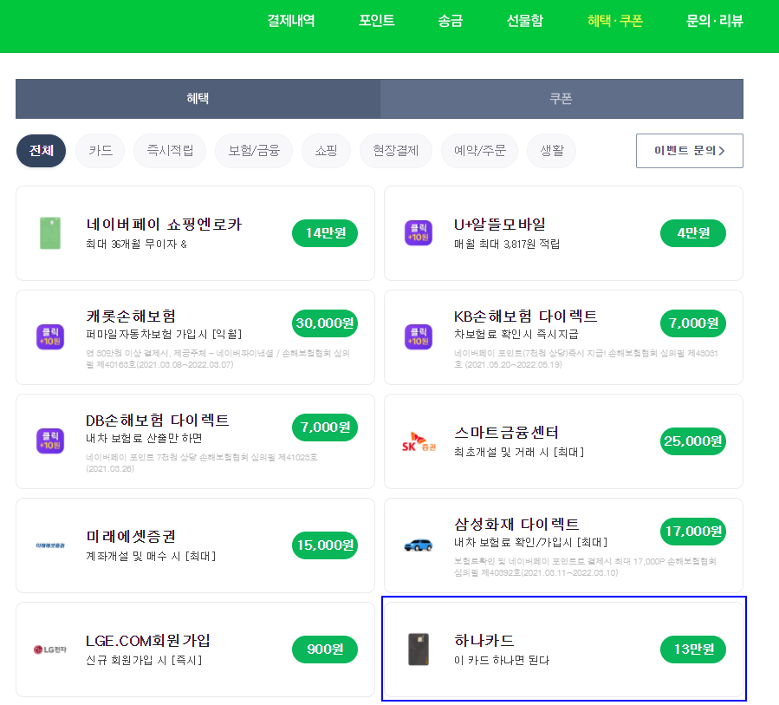
Task: Open the 캐롯손해보험 title
Action: 131,316
